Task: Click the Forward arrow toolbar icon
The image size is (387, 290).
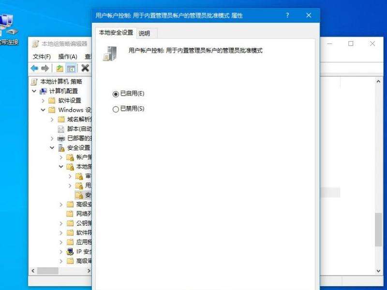Action: click(x=45, y=68)
